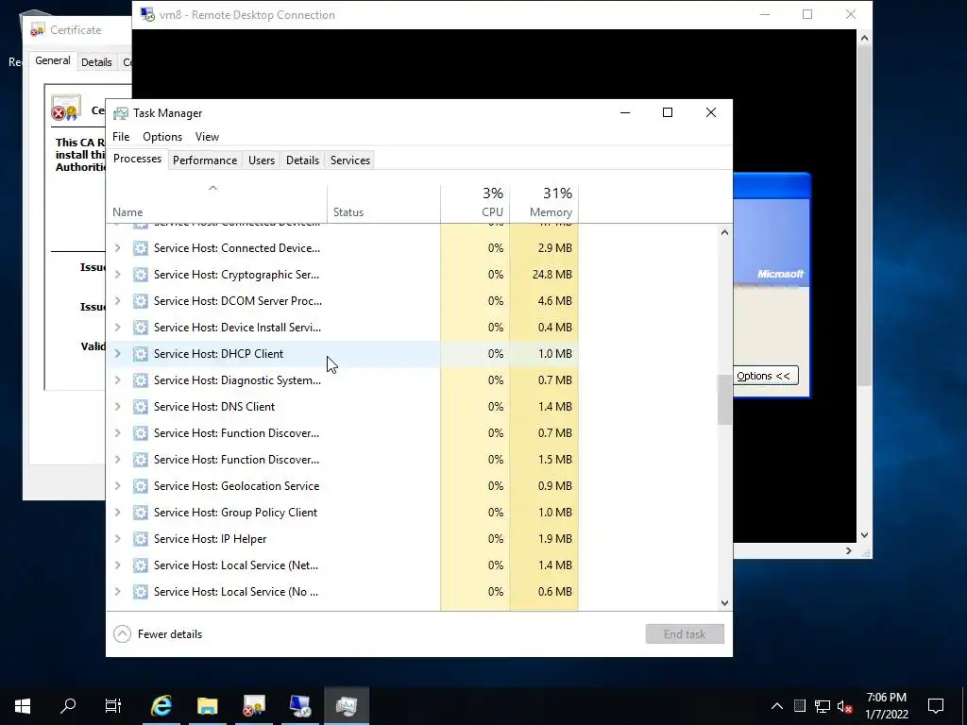
Task: Select Service Host: Function Discover... 1.5 MB row
Action: coord(343,460)
